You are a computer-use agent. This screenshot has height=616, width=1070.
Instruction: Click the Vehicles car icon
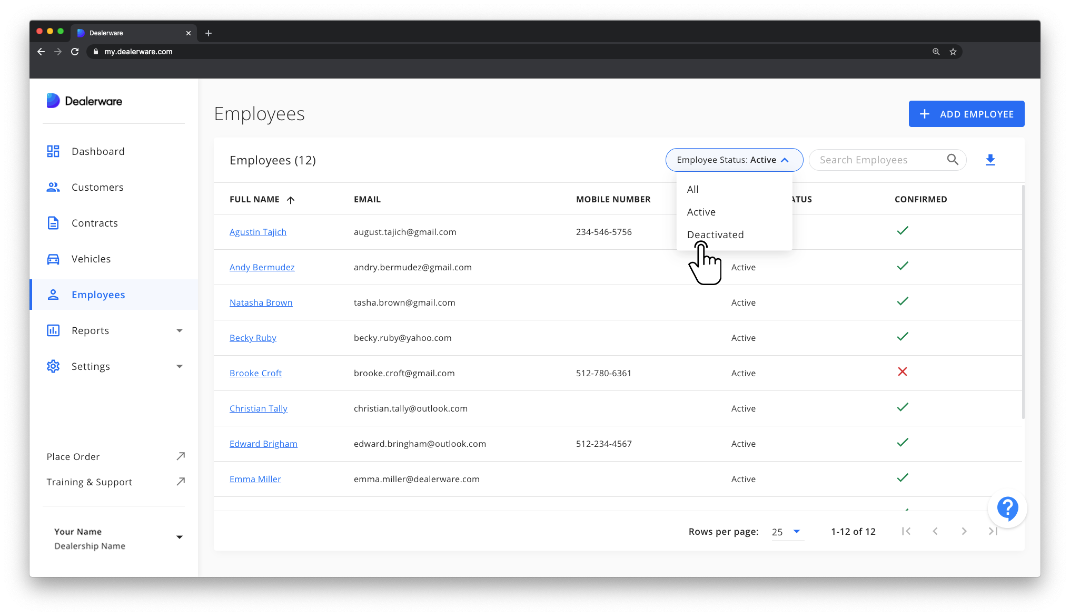[x=53, y=259]
